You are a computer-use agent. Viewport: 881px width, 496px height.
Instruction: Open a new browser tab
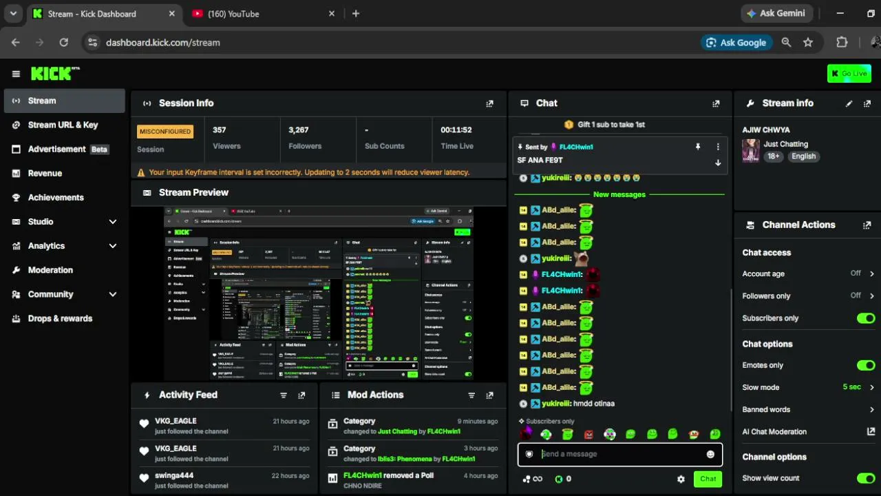[x=356, y=14]
